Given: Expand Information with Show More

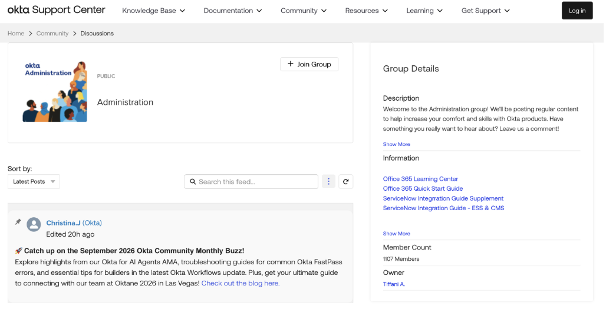Looking at the screenshot, I should pyautogui.click(x=397, y=234).
